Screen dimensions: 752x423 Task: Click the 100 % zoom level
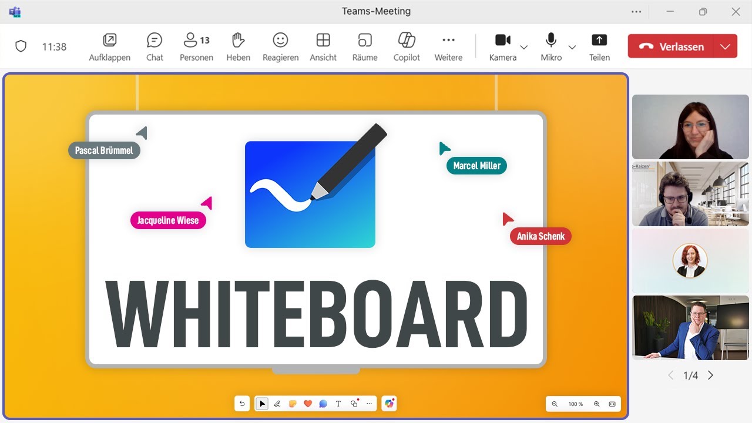[576, 404]
